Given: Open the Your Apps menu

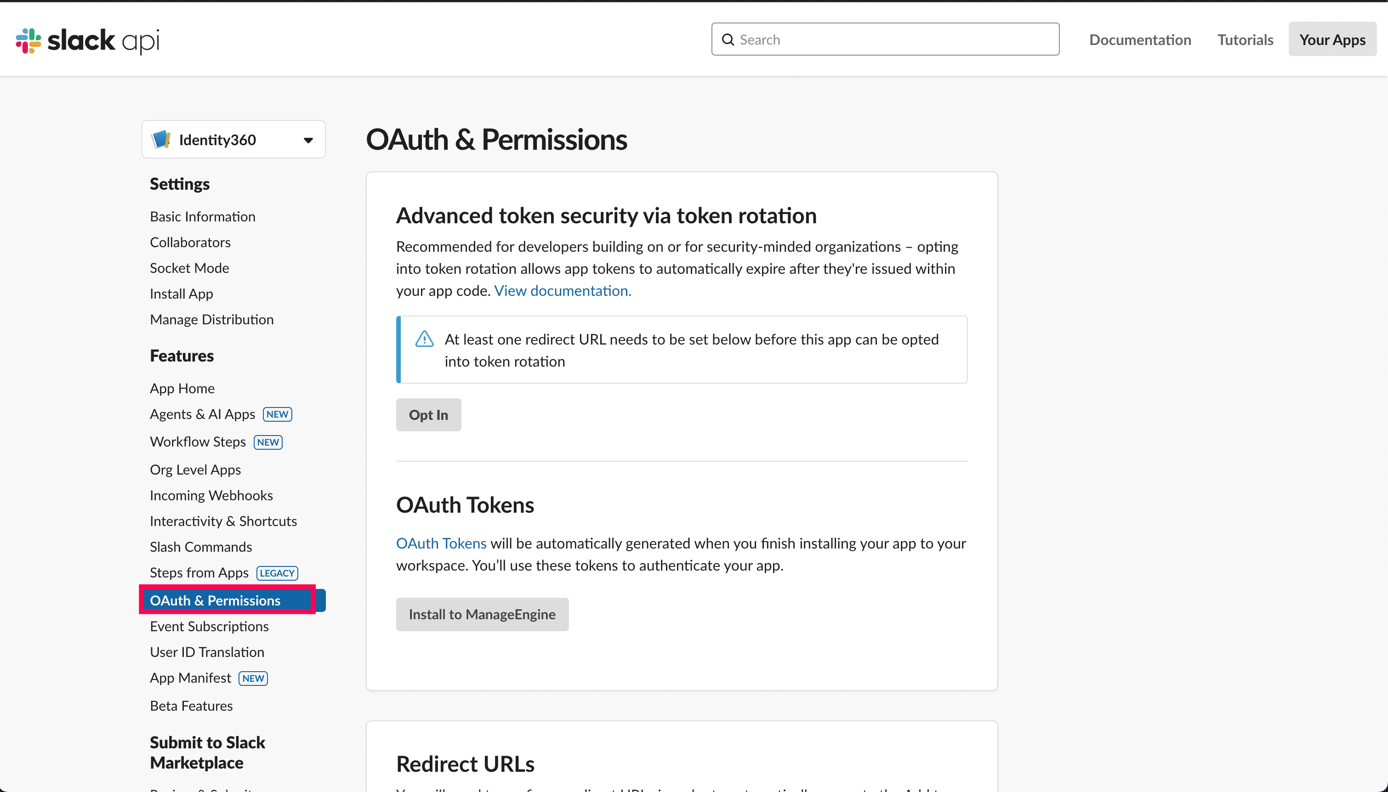Looking at the screenshot, I should (1332, 40).
